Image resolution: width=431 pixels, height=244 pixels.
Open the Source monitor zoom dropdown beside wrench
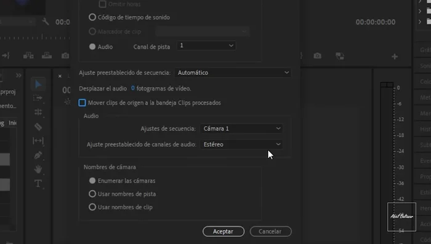pos(17,22)
